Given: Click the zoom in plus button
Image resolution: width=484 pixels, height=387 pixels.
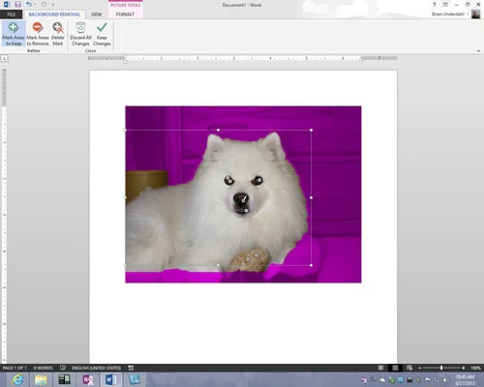Looking at the screenshot, I should tap(464, 368).
